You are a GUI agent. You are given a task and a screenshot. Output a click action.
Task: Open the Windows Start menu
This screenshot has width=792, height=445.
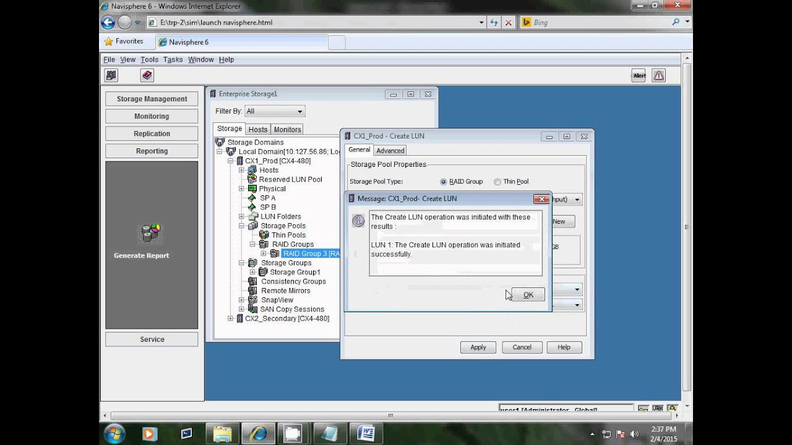114,433
